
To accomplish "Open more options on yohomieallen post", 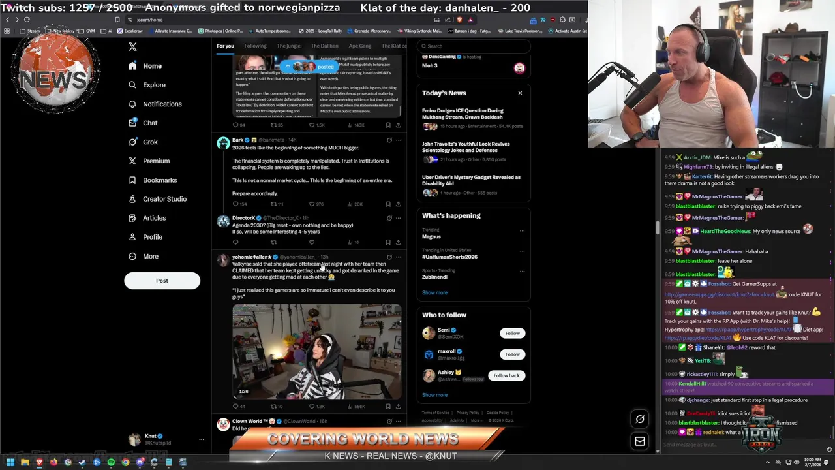I will (x=398, y=257).
